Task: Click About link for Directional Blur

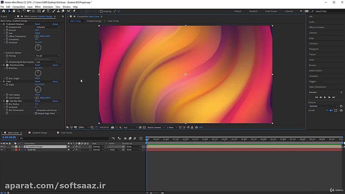Action: pyautogui.click(x=55, y=65)
